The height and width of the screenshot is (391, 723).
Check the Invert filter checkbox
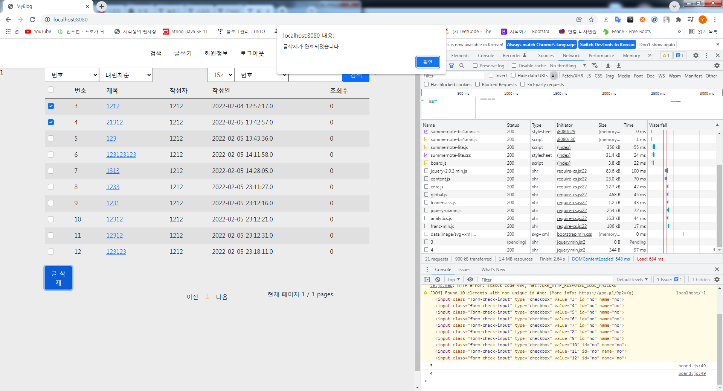[491, 76]
